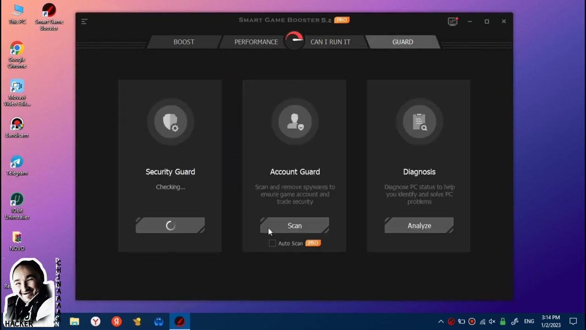Open This PC desktop icon
Viewport: 586px width, 330px height.
pyautogui.click(x=17, y=14)
